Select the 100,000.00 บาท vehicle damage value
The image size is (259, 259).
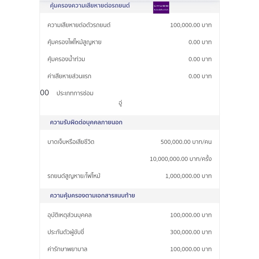pos(191,25)
